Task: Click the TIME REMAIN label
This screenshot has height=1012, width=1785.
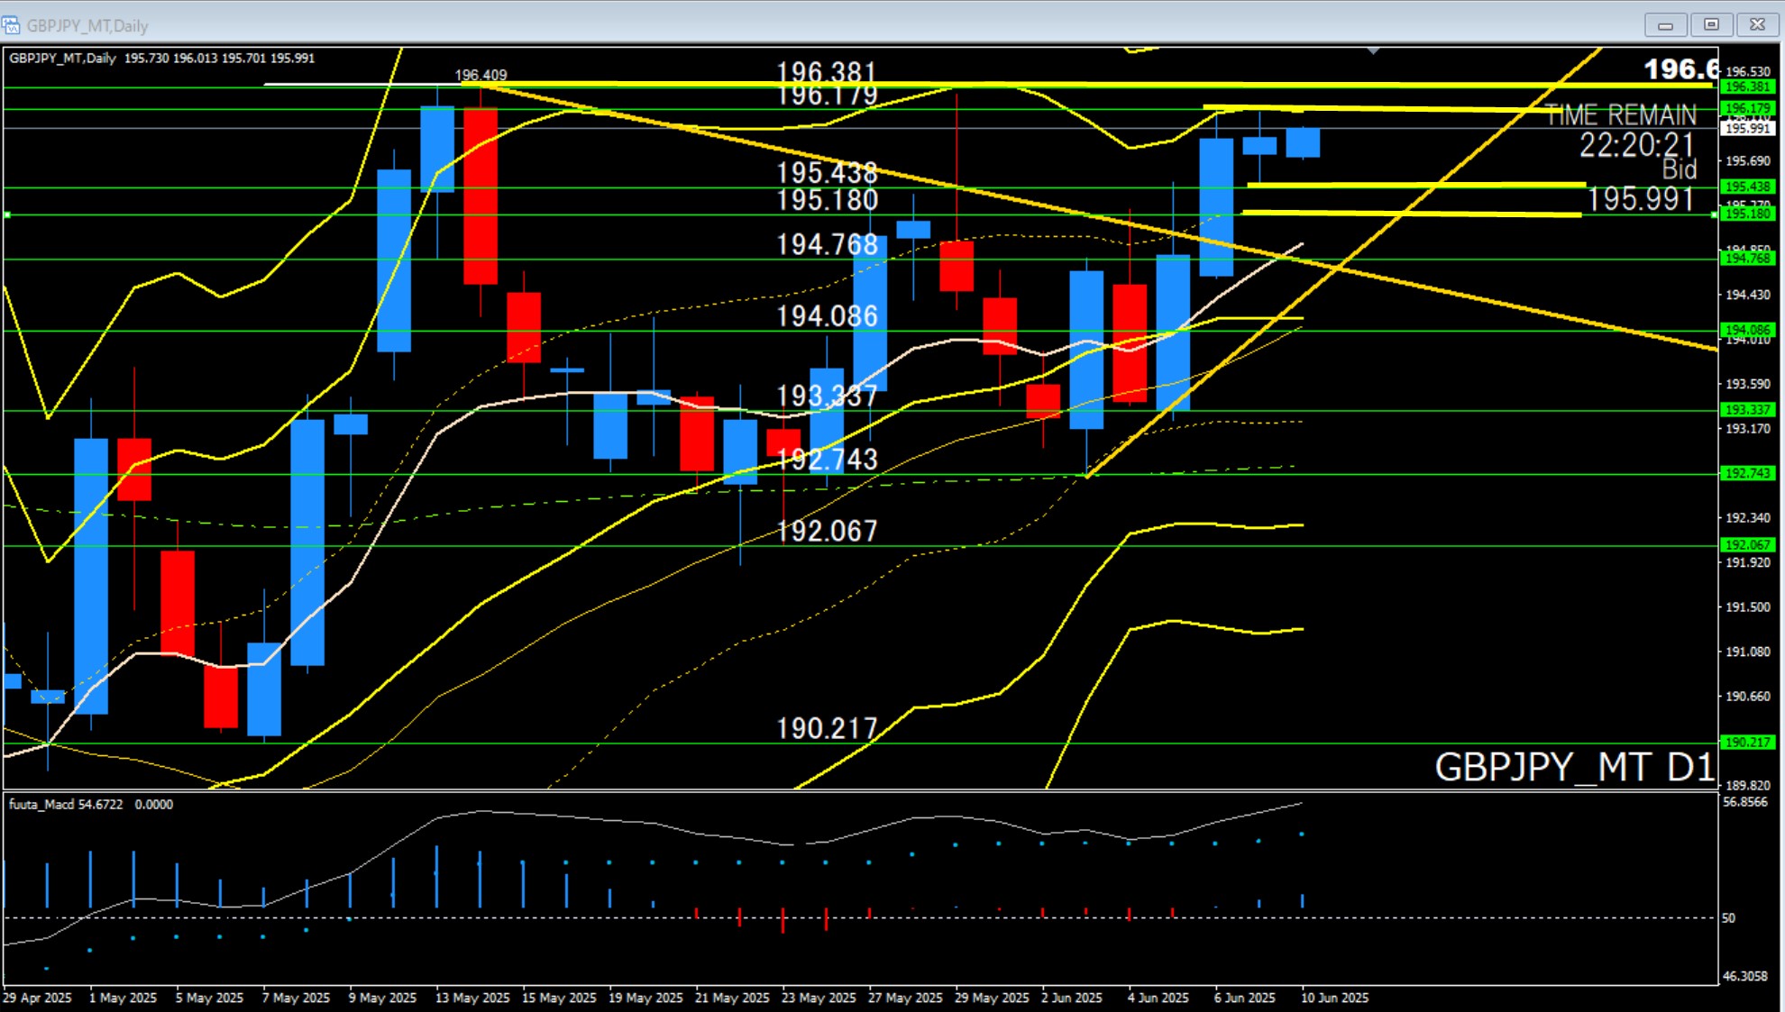Action: 1620,115
